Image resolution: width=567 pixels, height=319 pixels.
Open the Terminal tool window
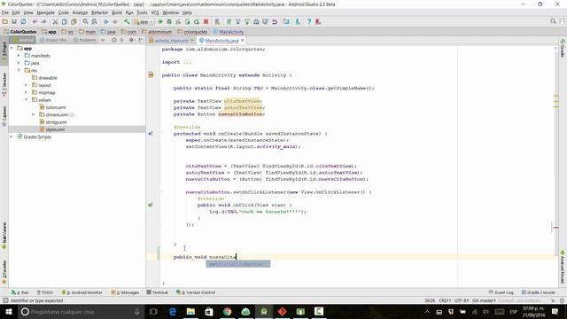(x=158, y=292)
